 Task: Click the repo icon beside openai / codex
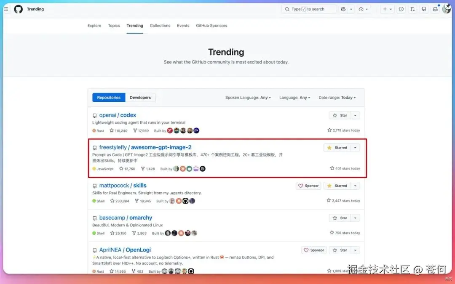95,116
